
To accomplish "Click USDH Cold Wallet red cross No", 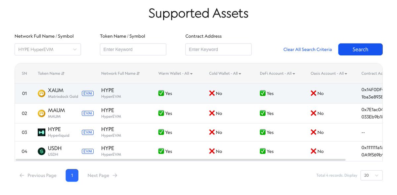I will point(216,151).
